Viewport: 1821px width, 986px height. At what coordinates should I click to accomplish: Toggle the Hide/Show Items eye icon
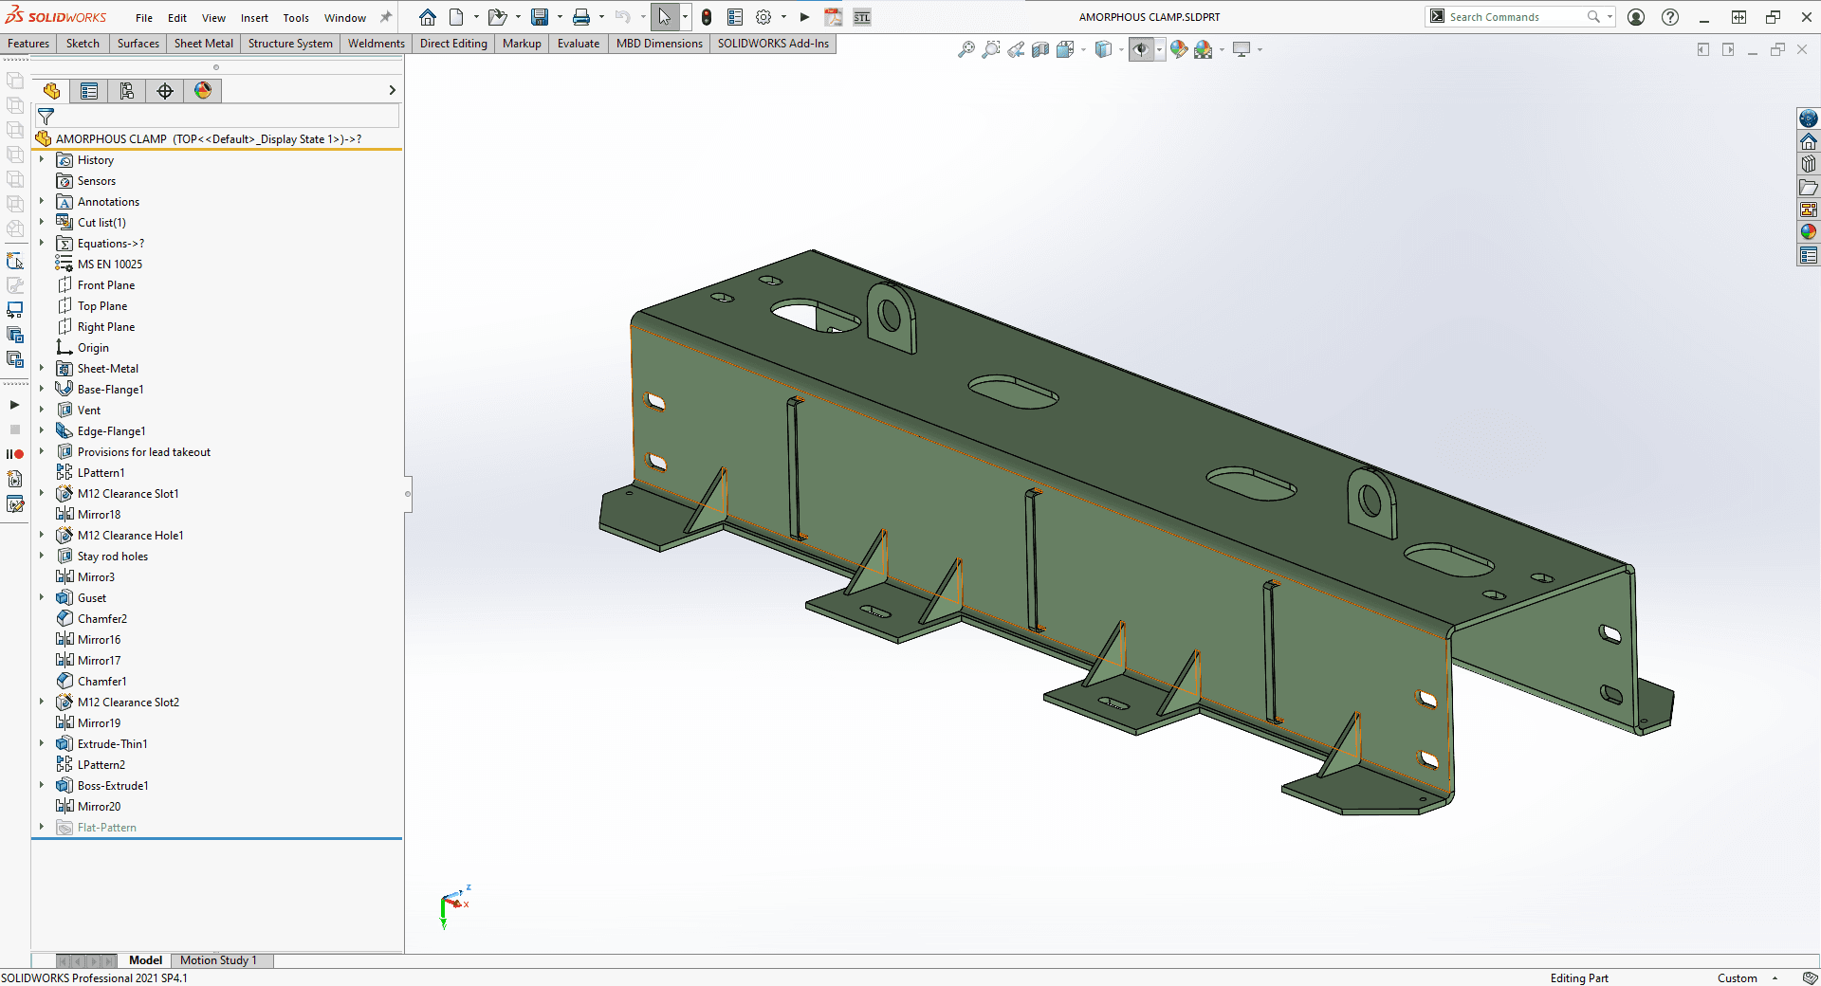point(1141,49)
